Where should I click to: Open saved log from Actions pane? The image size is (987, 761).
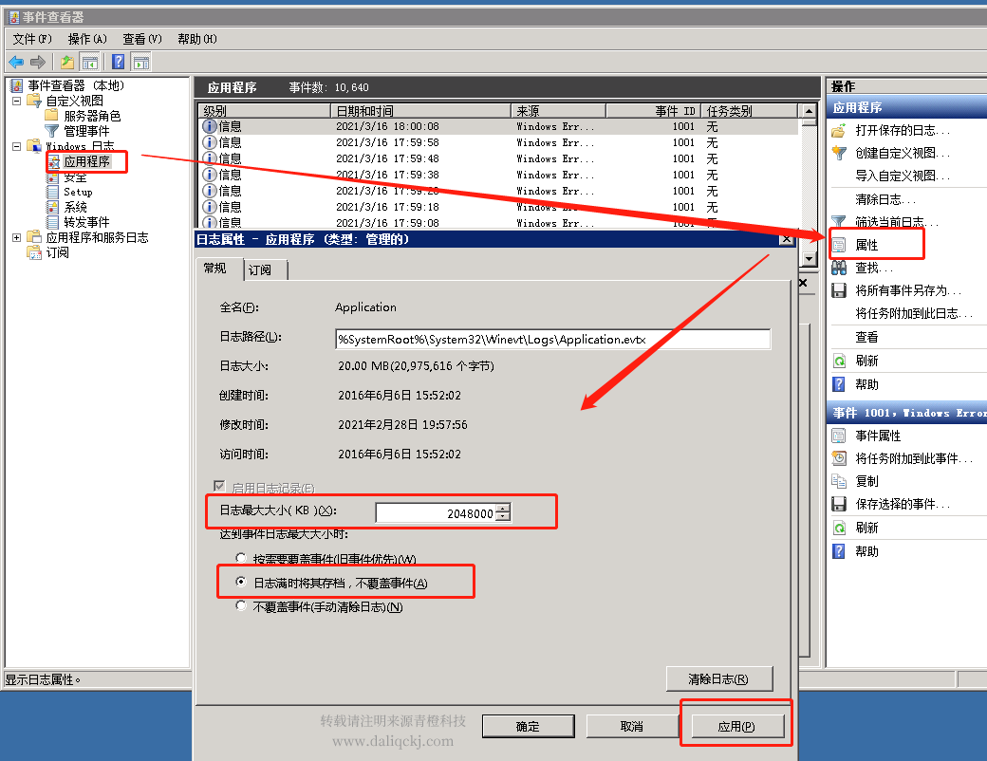pos(902,130)
